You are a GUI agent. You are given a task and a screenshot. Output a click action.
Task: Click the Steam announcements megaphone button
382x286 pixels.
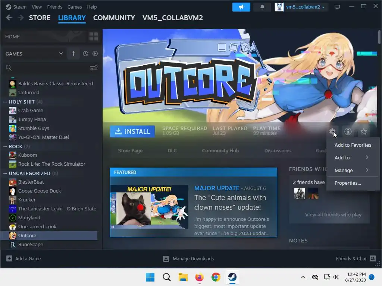coord(241,7)
